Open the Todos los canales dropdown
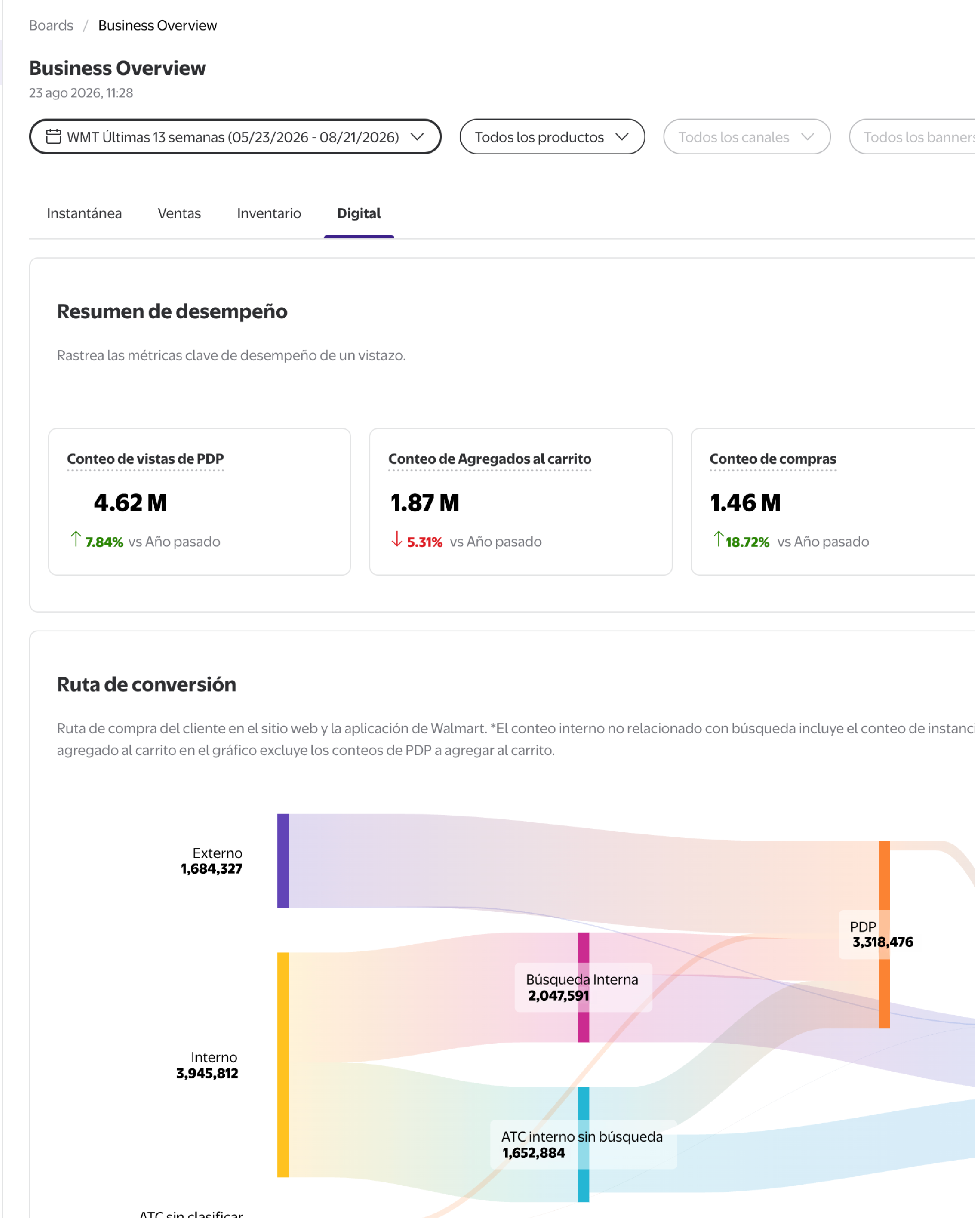The height and width of the screenshot is (1218, 975). (x=747, y=136)
